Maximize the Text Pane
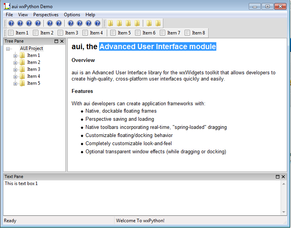 click(x=277, y=177)
